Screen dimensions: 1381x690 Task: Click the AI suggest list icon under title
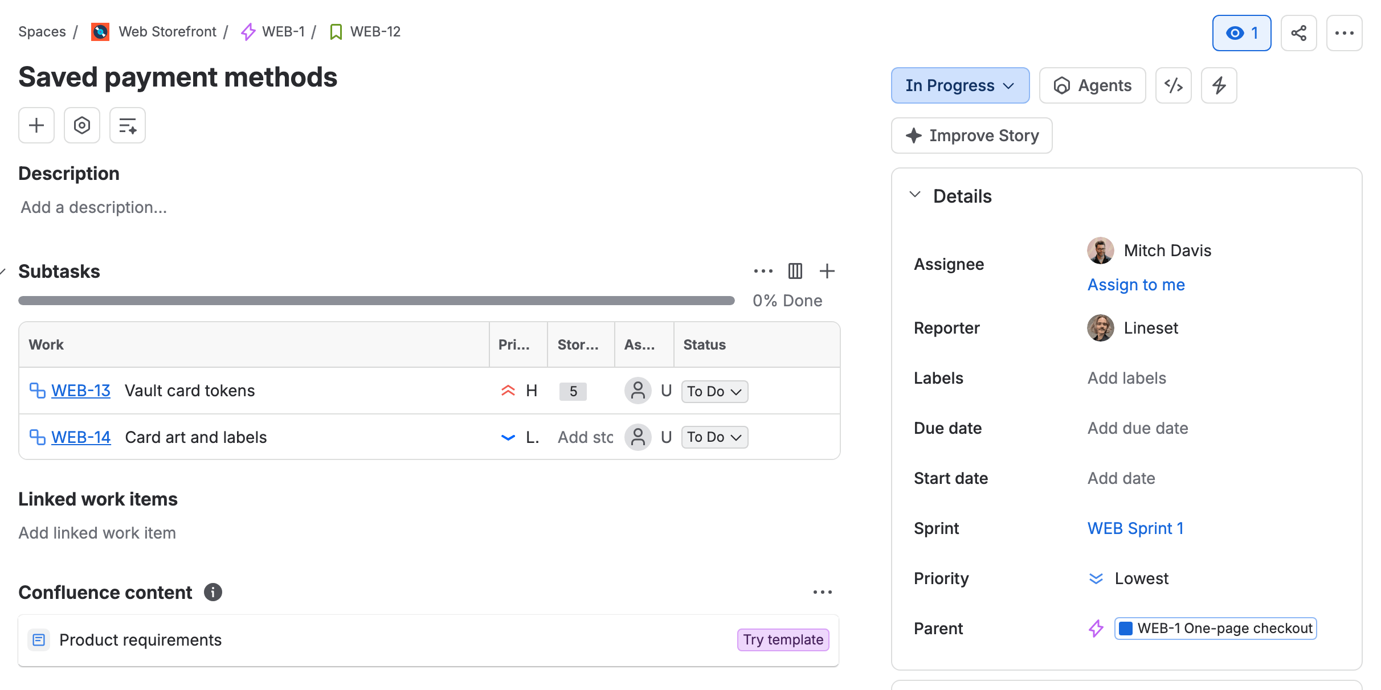click(x=128, y=125)
